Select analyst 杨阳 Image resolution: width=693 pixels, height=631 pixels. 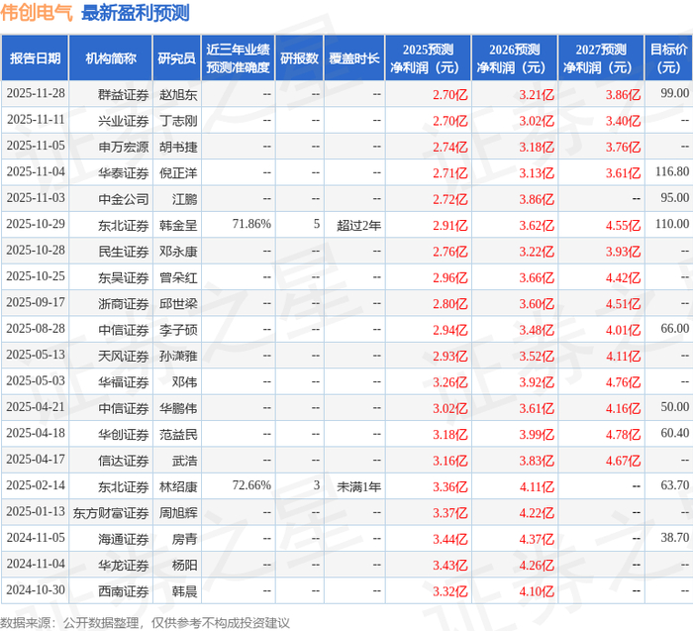[x=185, y=565]
